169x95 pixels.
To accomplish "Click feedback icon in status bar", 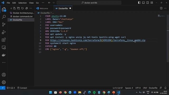I will [161, 88].
